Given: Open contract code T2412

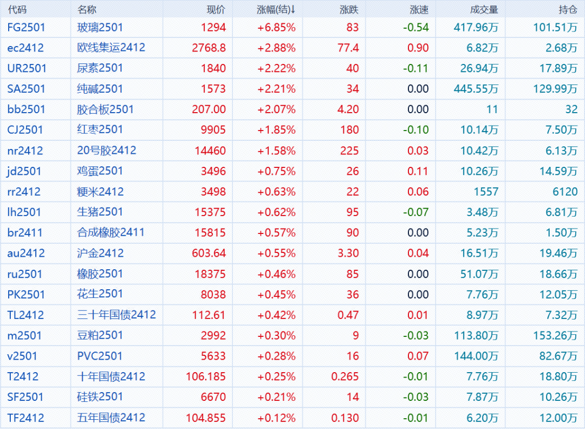Looking at the screenshot, I should point(23,377).
